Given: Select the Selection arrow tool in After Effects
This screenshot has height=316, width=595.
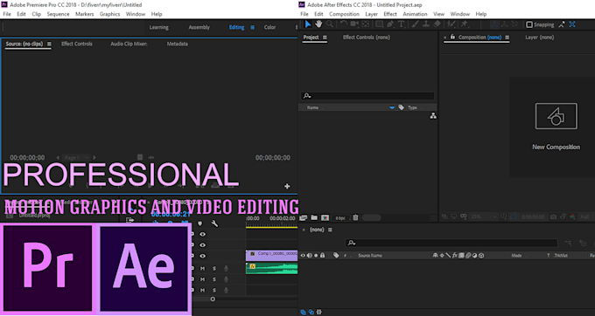Looking at the screenshot, I should (308, 24).
